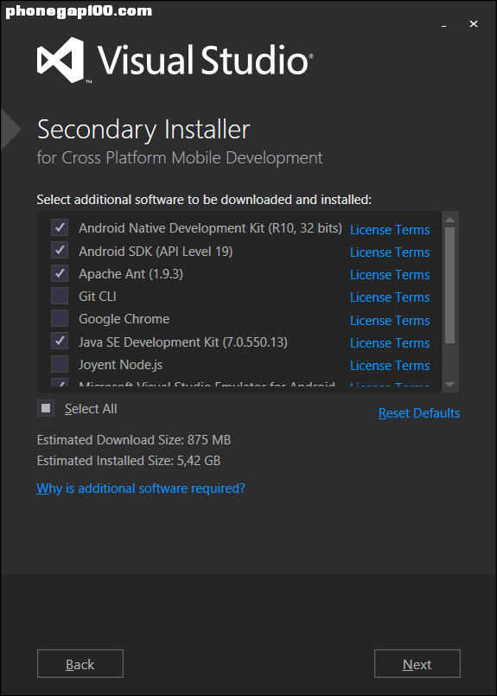This screenshot has width=497, height=696.
Task: Uncheck Android Native Development Kit checkbox
Action: (x=60, y=227)
